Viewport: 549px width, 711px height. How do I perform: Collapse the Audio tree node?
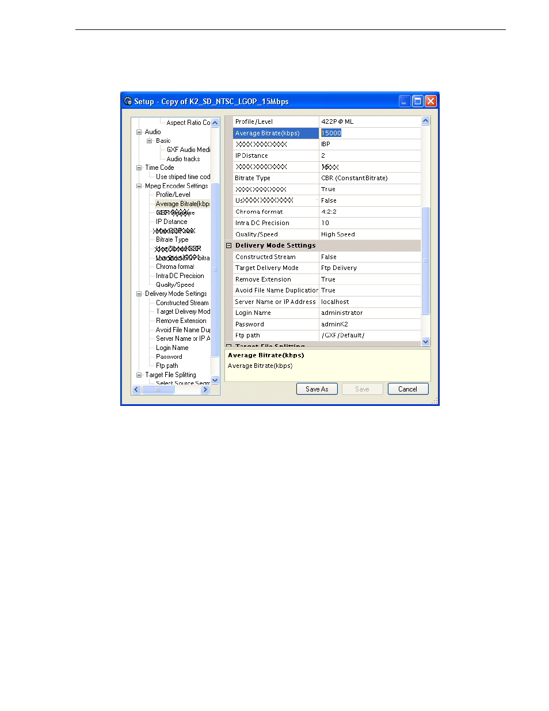pos(139,132)
